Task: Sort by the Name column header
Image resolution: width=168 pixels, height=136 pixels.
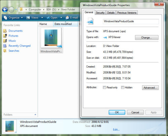Action: (x=46, y=24)
